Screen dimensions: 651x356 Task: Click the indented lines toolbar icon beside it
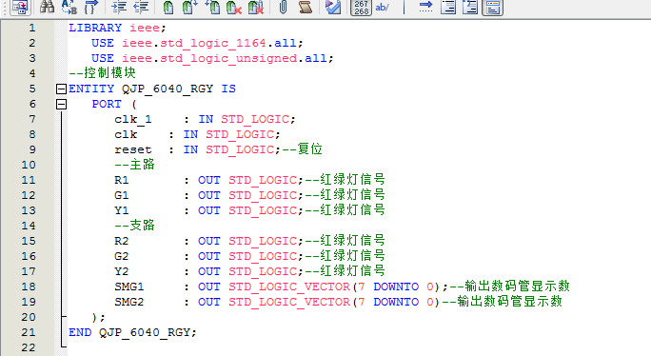coord(470,7)
